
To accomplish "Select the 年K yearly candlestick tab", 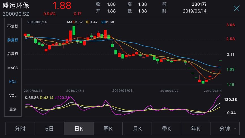I will click(x=196, y=129).
